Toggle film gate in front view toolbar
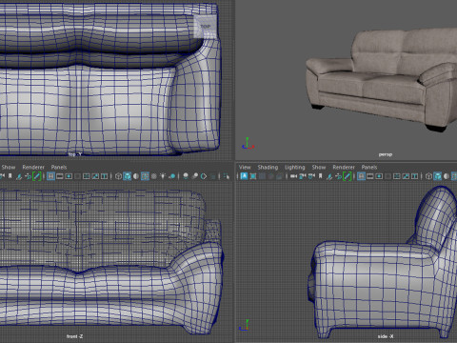Viewport: 457px width, 343px height. click(59, 176)
